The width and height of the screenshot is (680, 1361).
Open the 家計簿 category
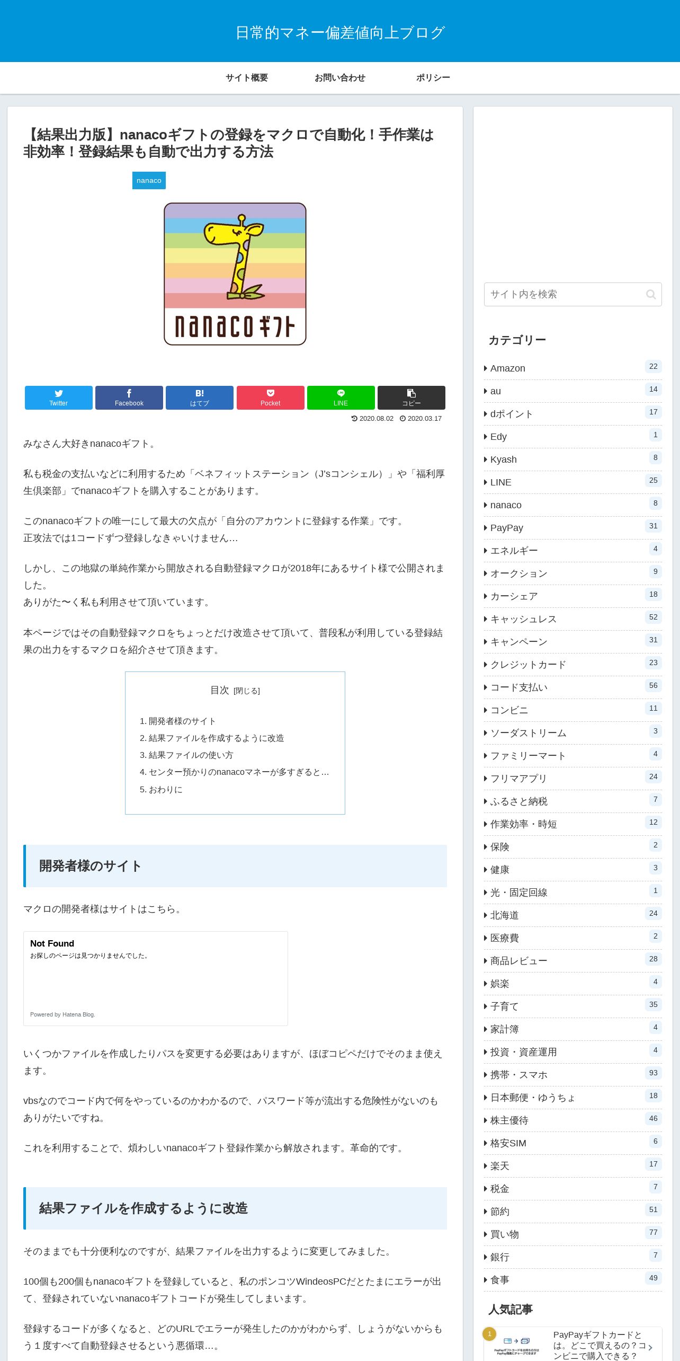[573, 1029]
